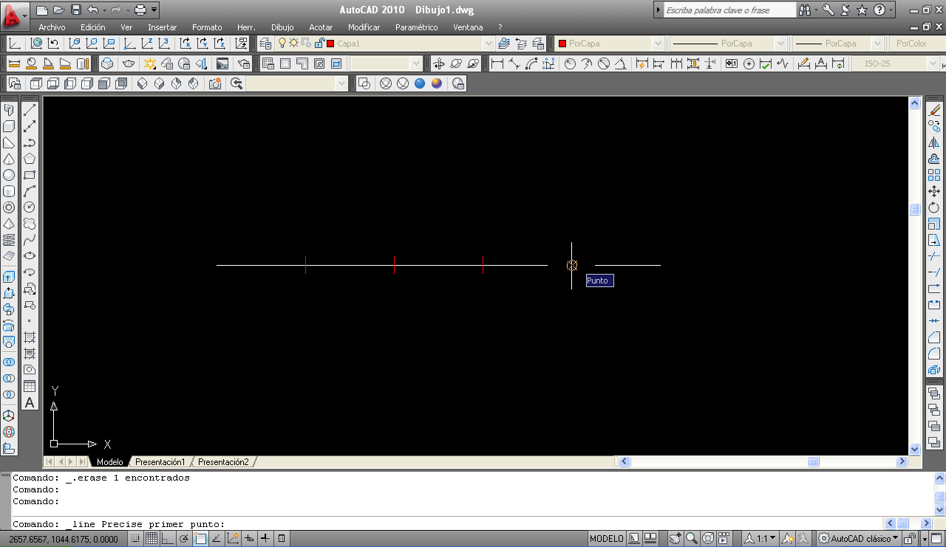The width and height of the screenshot is (946, 547).
Task: Open the Dibujo menu
Action: 282,27
